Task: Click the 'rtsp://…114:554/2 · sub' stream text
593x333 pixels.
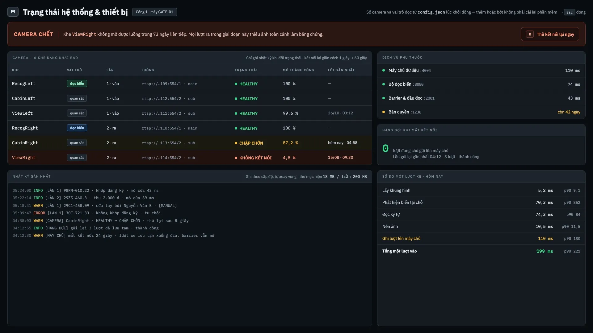Action: click(x=168, y=158)
